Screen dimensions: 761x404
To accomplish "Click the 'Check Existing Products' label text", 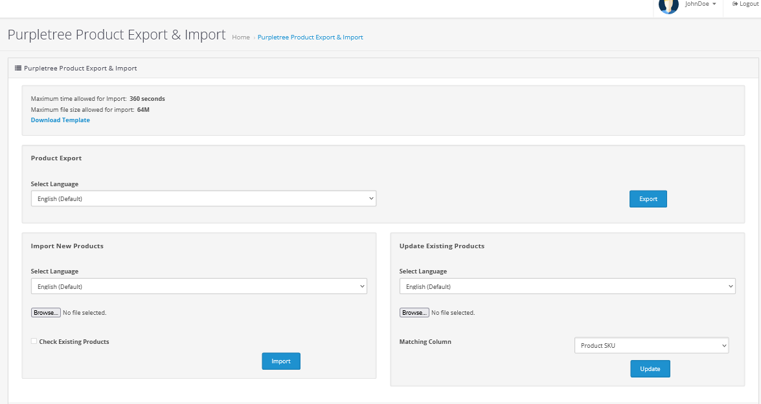I will [74, 341].
